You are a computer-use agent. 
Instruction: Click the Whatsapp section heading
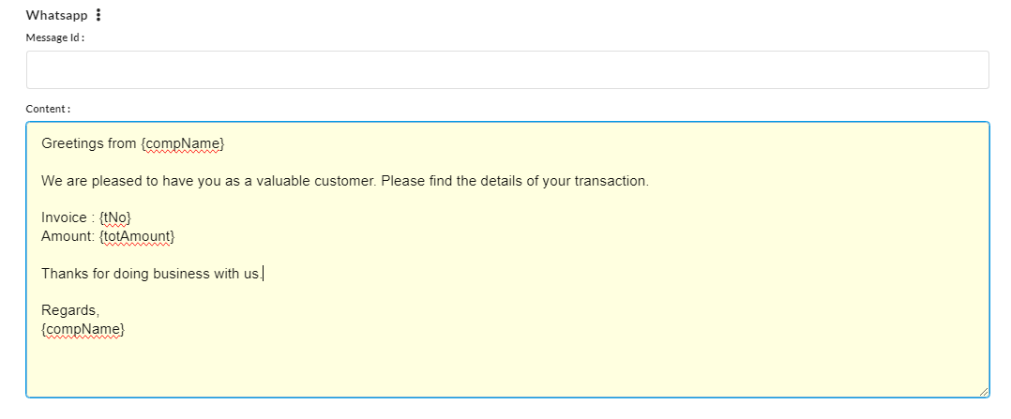pos(56,16)
